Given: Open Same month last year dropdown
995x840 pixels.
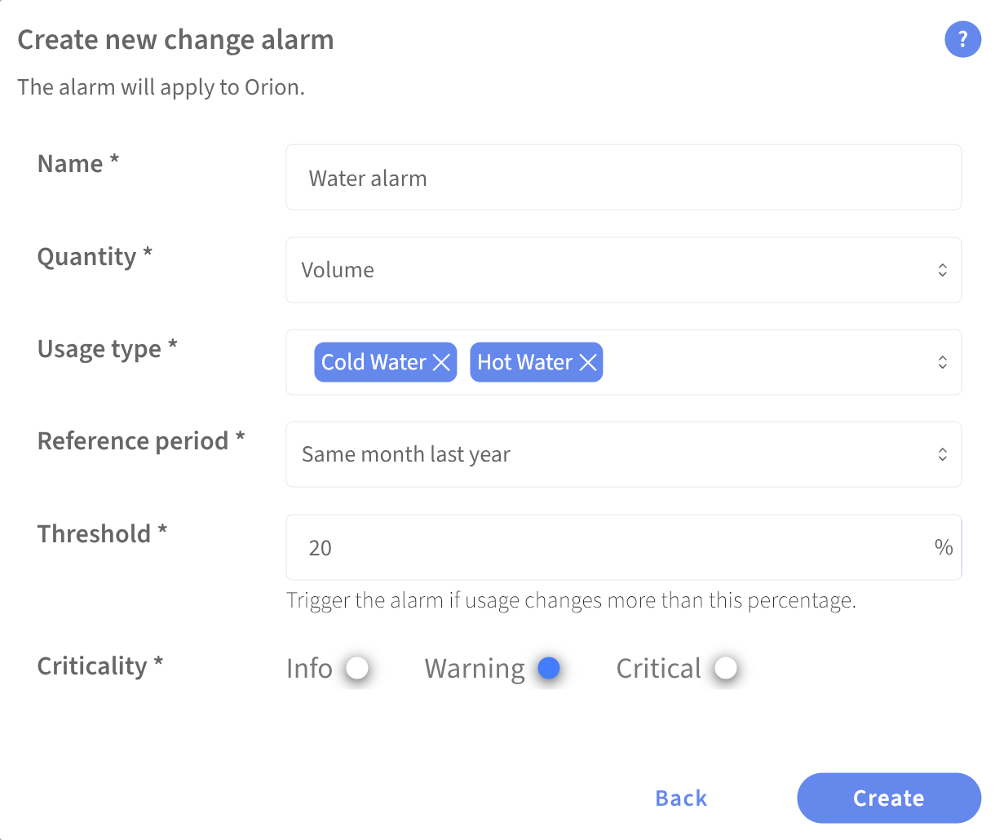Looking at the screenshot, I should tap(623, 454).
